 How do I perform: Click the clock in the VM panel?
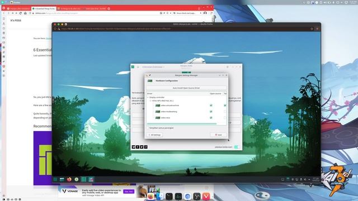pos(315,179)
